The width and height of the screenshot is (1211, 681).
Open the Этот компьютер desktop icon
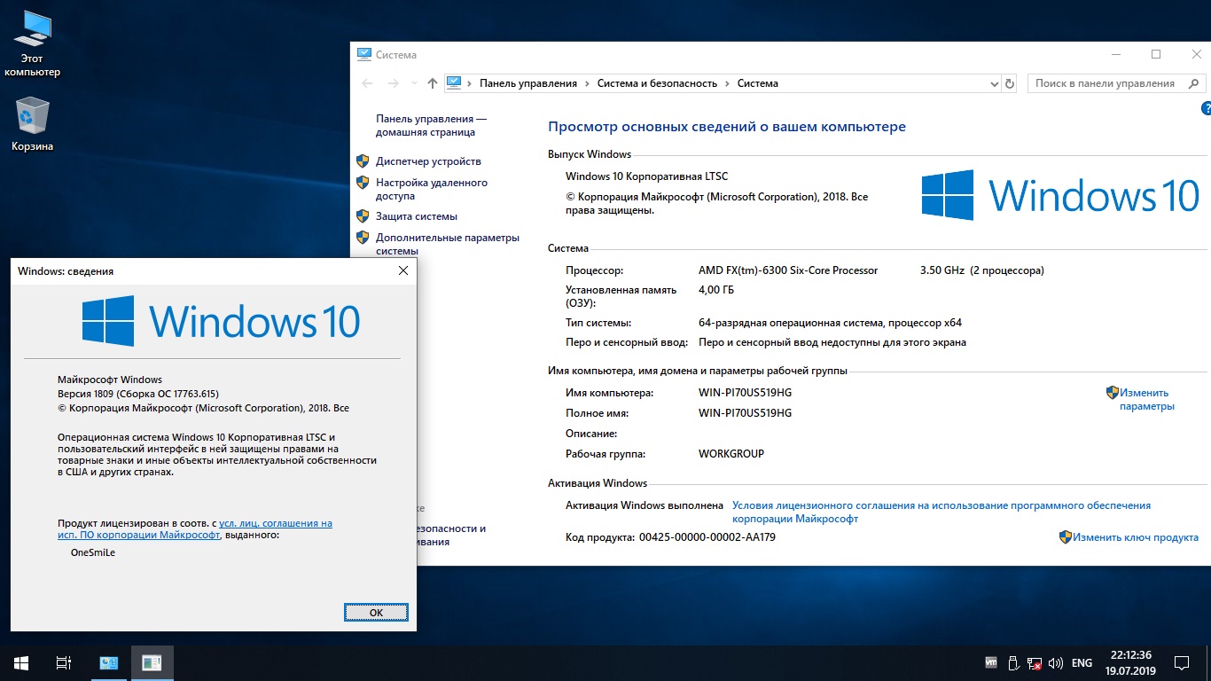point(32,43)
